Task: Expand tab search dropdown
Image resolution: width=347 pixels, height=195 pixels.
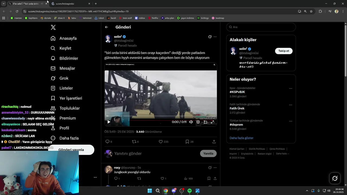Action: 4,4
